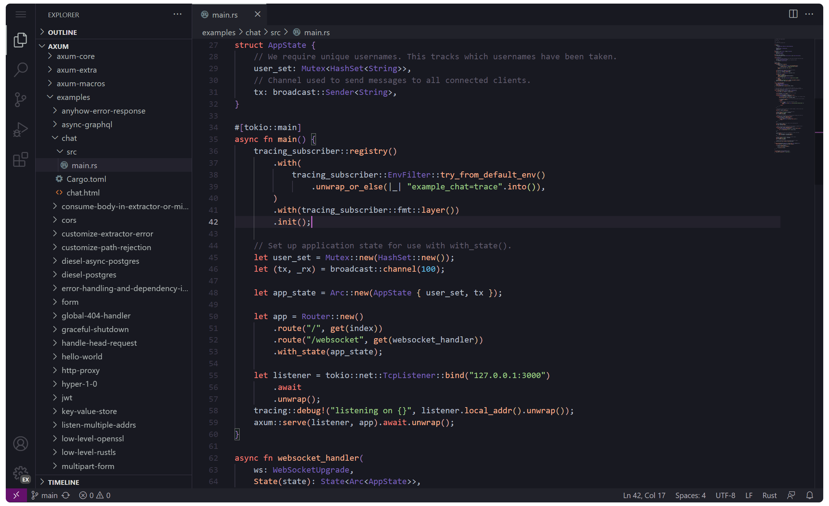This screenshot has height=506, width=829.
Task: Open the Search view in activity bar
Action: pyautogui.click(x=21, y=70)
